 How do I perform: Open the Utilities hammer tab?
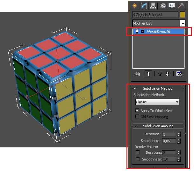point(181,6)
